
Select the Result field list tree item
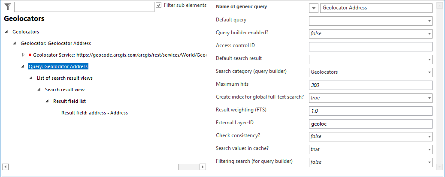70,101
